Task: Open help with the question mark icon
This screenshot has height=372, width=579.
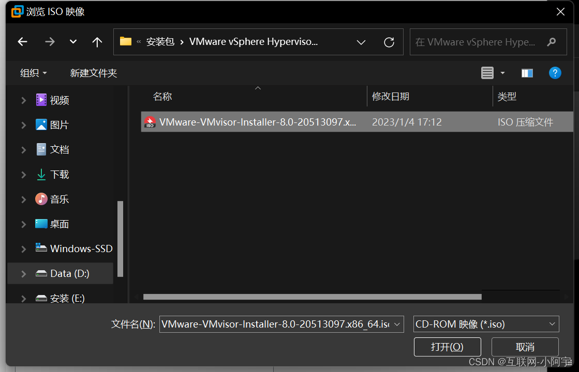Action: [555, 73]
